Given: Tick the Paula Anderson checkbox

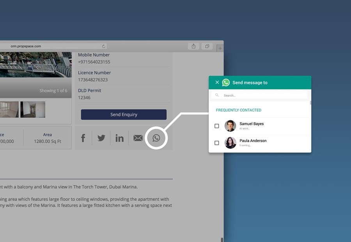Looking at the screenshot, I should point(217,143).
